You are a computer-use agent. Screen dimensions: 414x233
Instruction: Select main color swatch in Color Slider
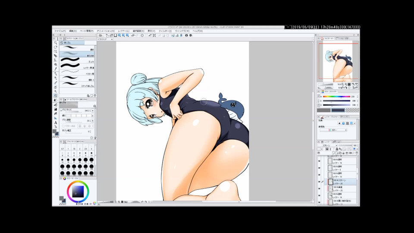[x=324, y=110]
